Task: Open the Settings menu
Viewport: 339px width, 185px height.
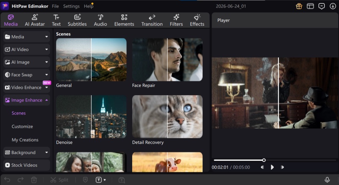Action: point(71,6)
